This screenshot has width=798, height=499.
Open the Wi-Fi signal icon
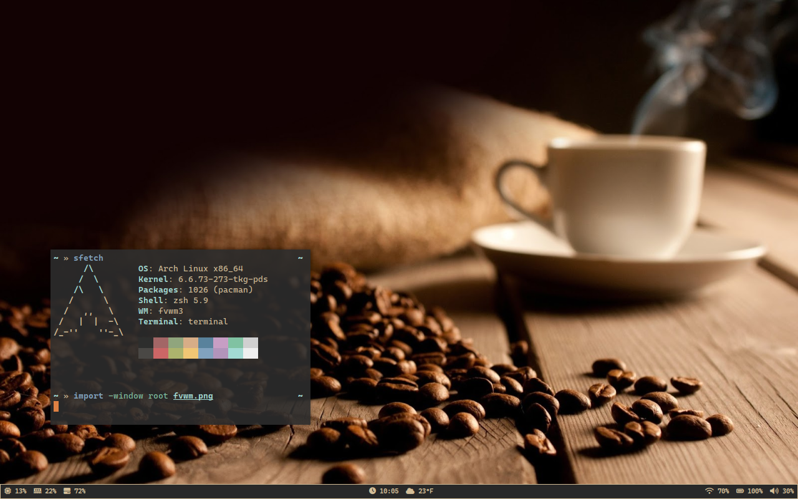click(709, 491)
